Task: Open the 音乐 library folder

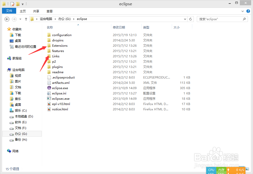Action: [18, 99]
